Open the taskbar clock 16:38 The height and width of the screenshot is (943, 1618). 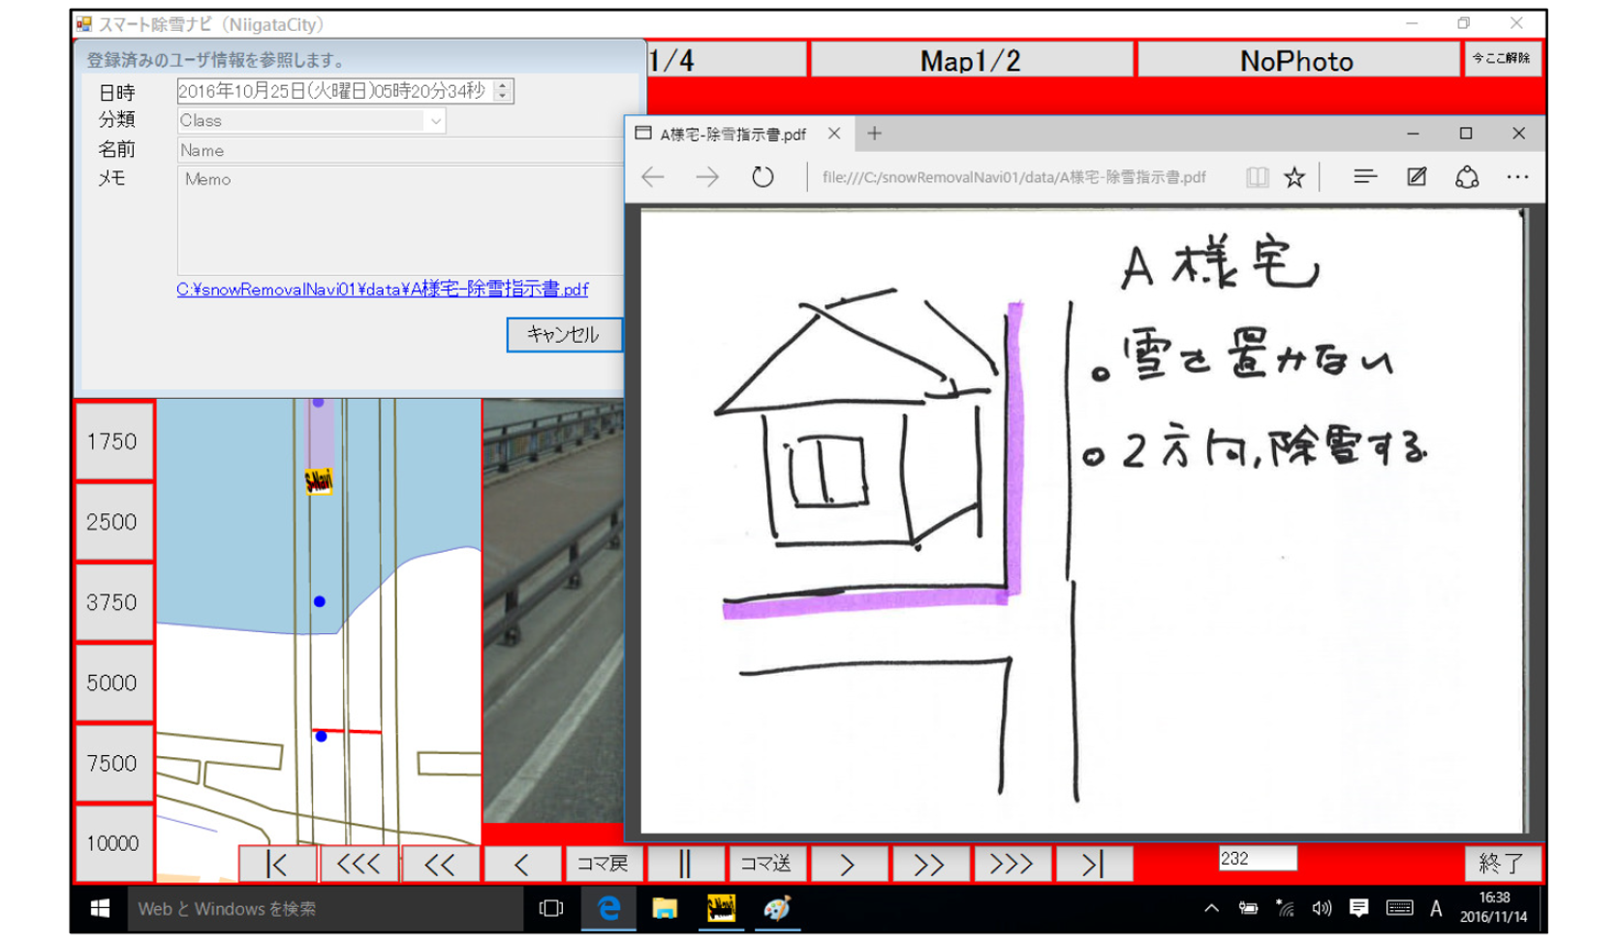1493,908
